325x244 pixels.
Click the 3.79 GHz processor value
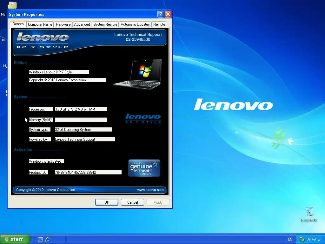tap(81, 109)
